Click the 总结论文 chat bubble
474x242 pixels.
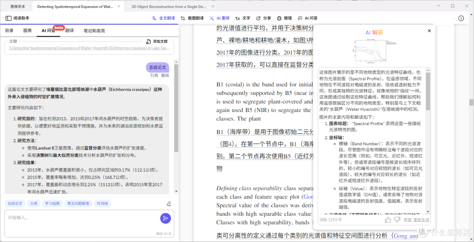158,67
